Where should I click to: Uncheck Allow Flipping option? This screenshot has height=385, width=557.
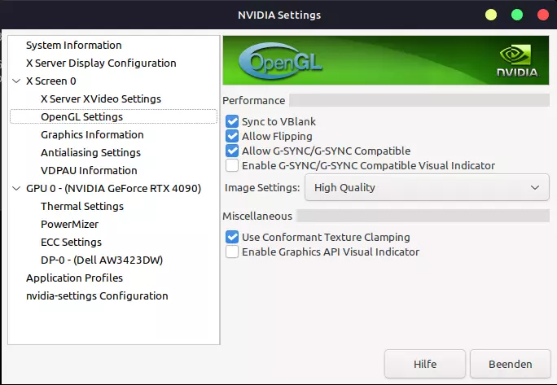[x=232, y=136]
